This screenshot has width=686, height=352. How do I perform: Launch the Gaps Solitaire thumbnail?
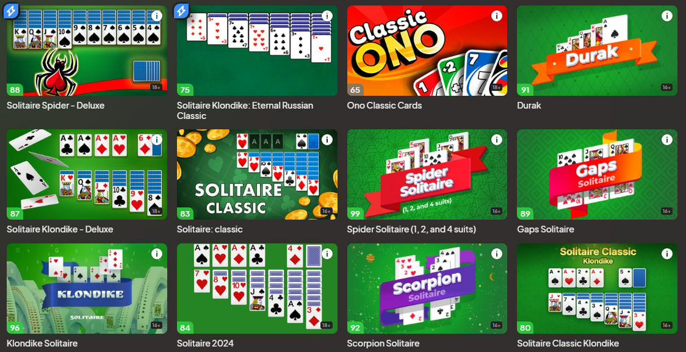tap(597, 174)
